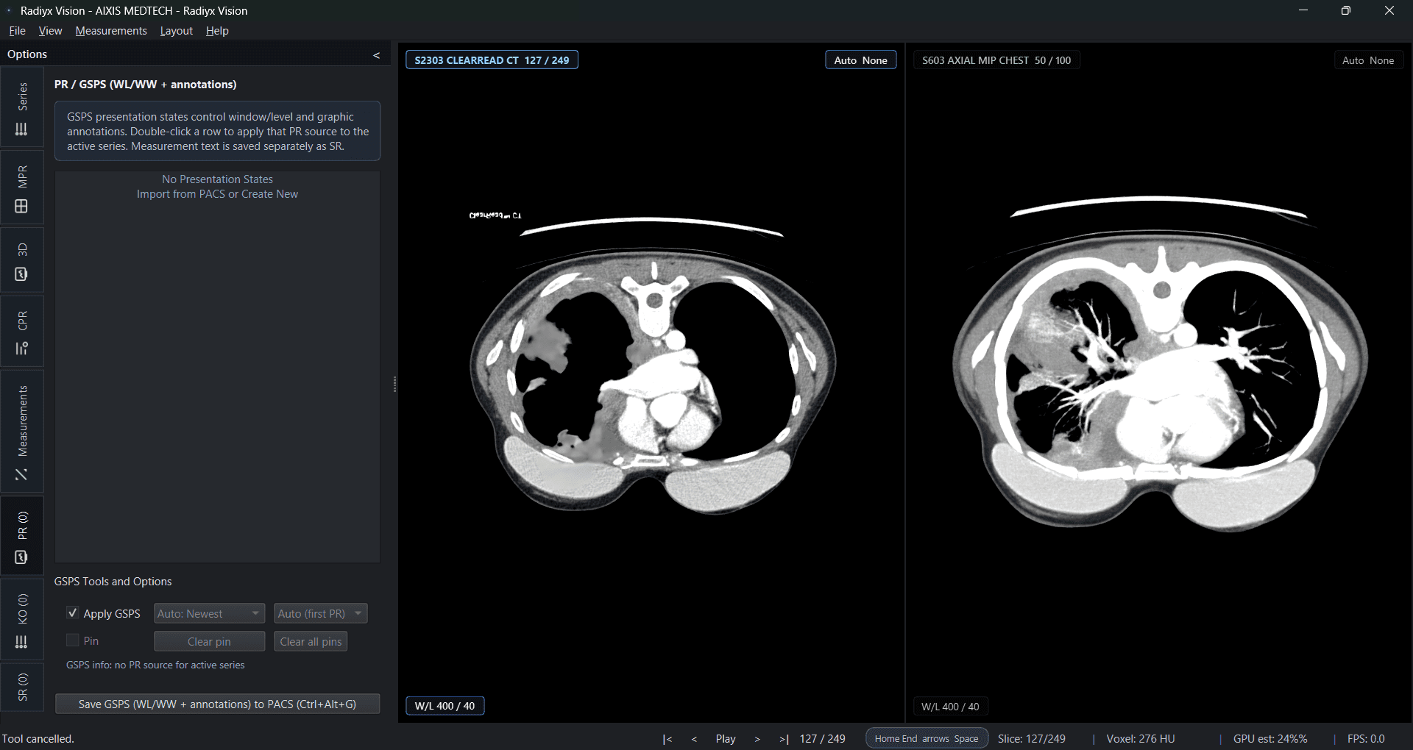The height and width of the screenshot is (750, 1413).
Task: Click the GSPS info no PR source text
Action: (x=155, y=665)
